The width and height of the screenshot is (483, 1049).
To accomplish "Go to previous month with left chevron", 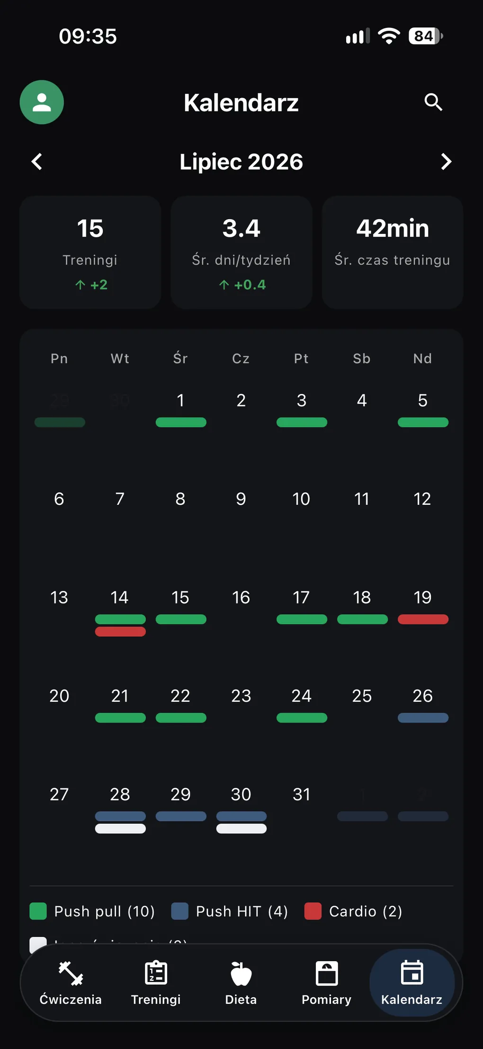I will (37, 161).
